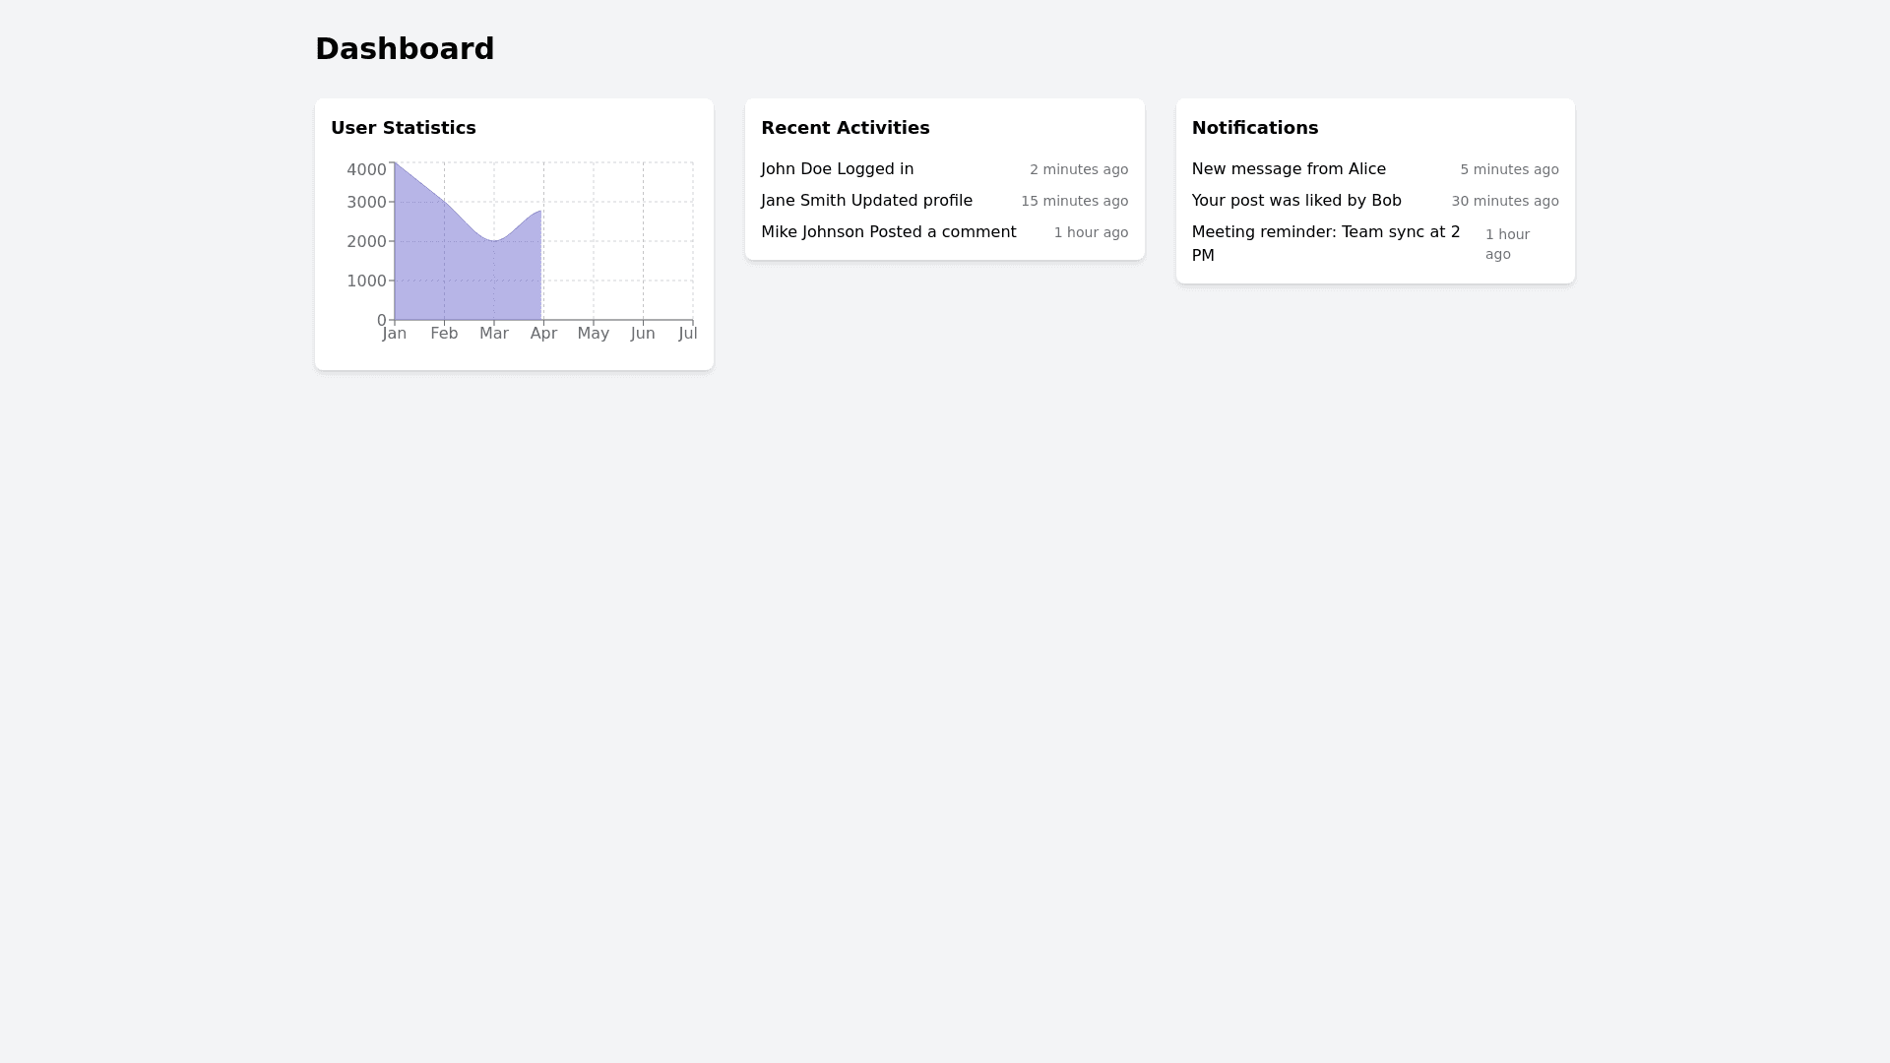
Task: Open Mike Johnson Posted a comment entry
Action: (x=888, y=232)
